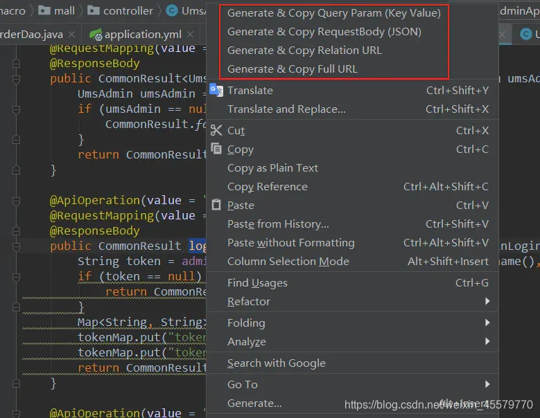Choose Paste from context menu
540x418 pixels.
click(353, 206)
